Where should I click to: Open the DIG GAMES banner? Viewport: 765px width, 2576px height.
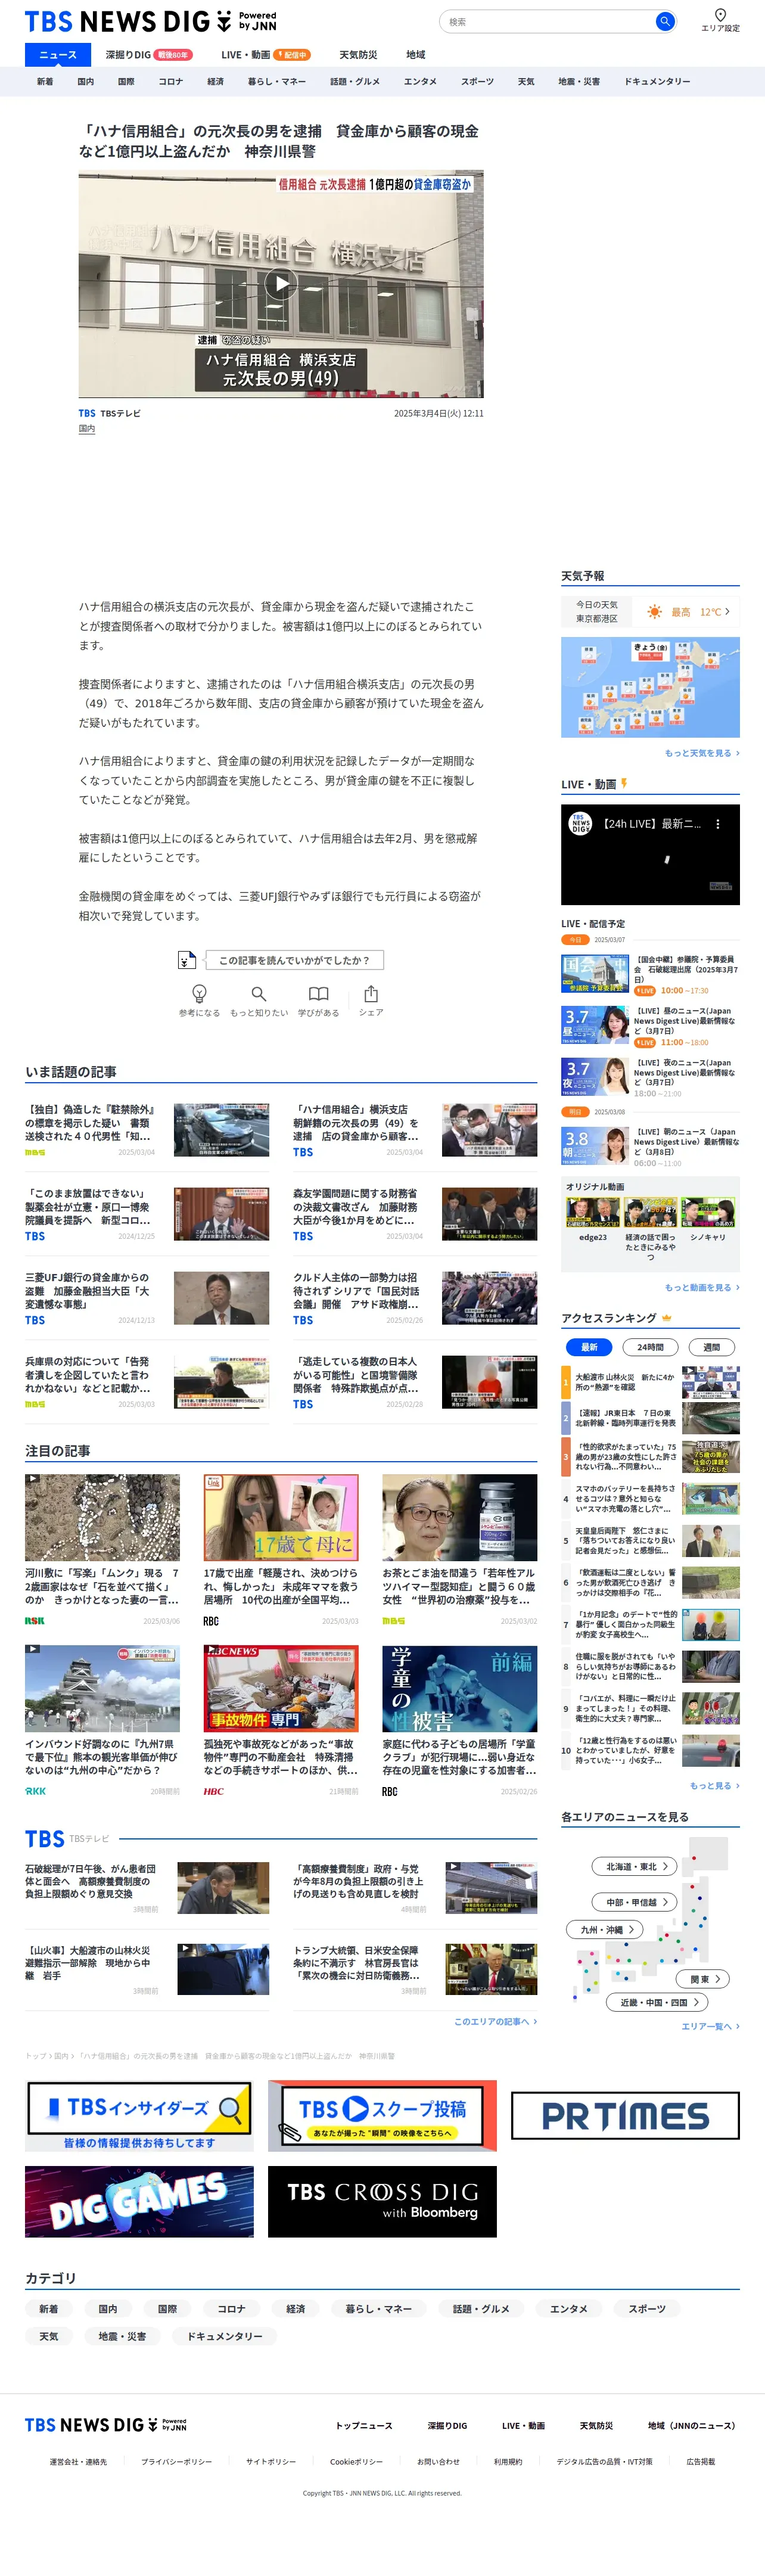(139, 2201)
